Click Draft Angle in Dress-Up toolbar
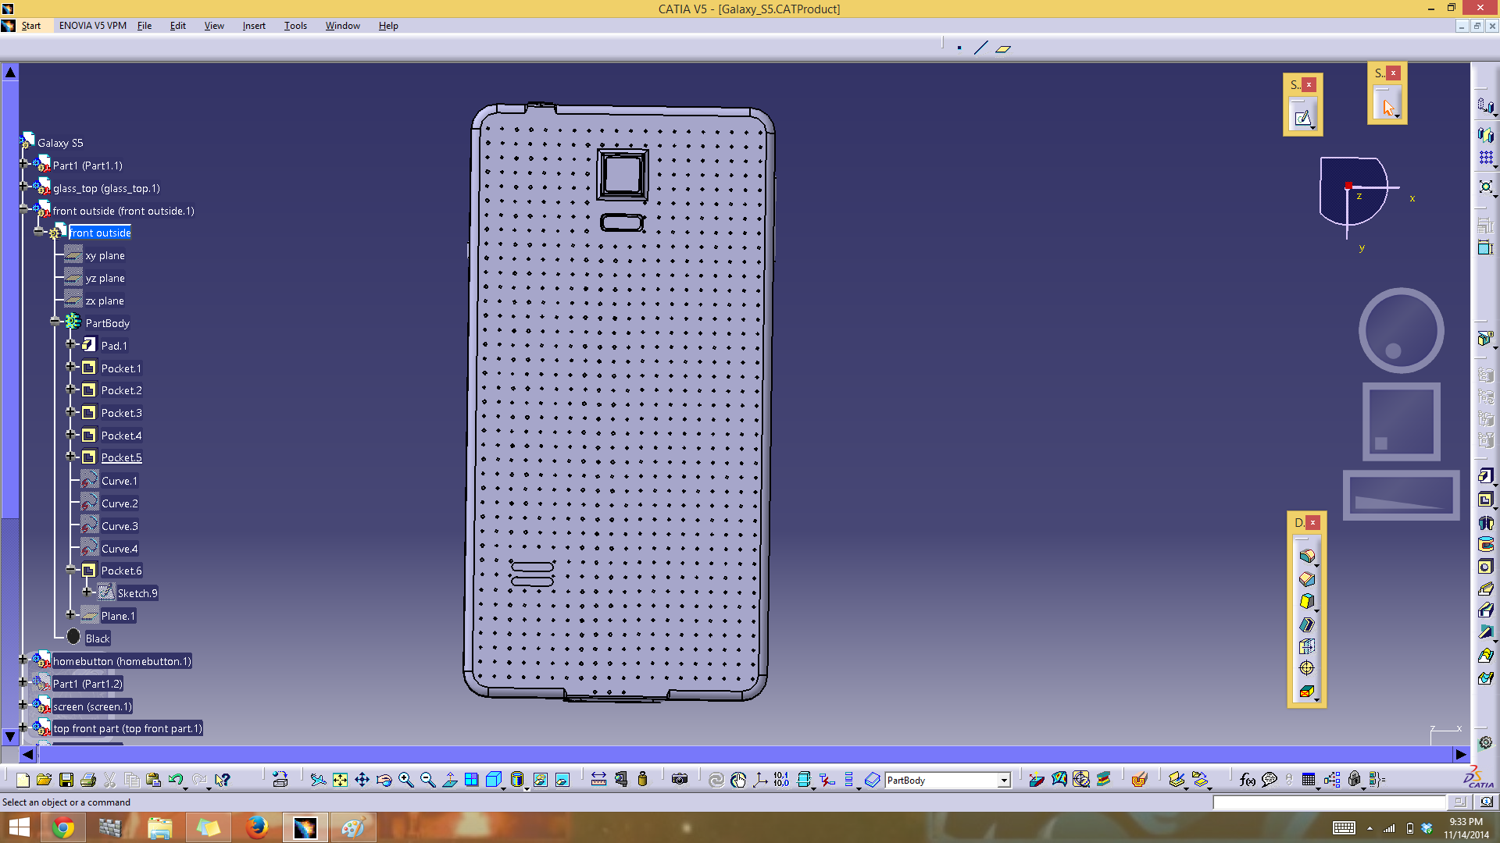The image size is (1500, 843). tap(1307, 601)
